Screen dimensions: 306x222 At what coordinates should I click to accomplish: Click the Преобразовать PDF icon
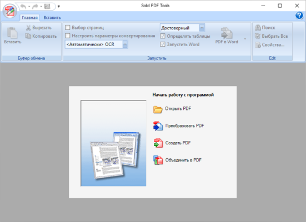point(158,126)
